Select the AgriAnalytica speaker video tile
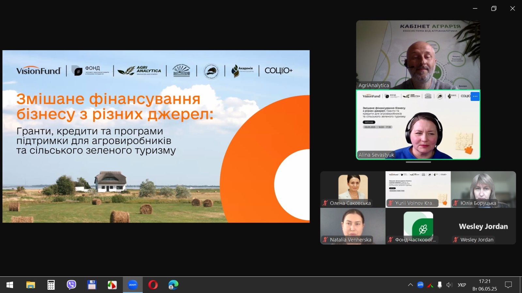 pyautogui.click(x=418, y=55)
